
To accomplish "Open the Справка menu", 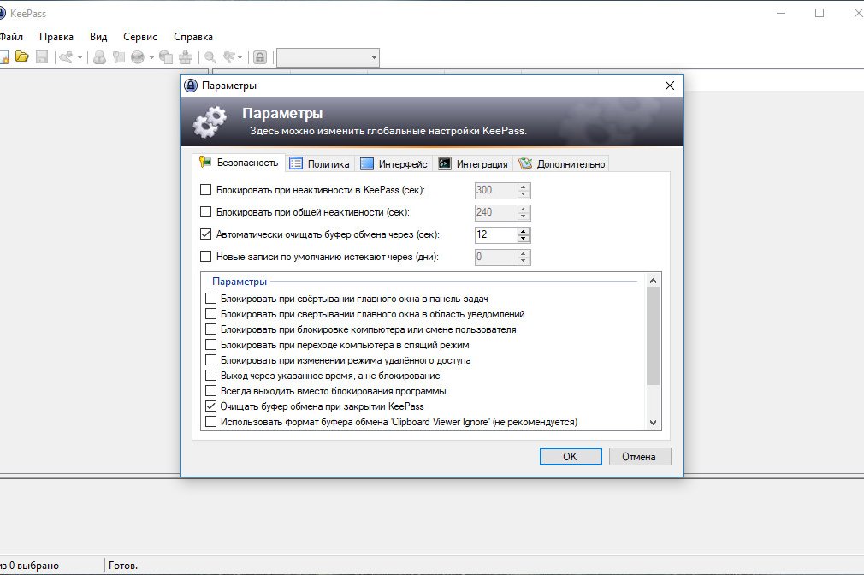I will (192, 37).
